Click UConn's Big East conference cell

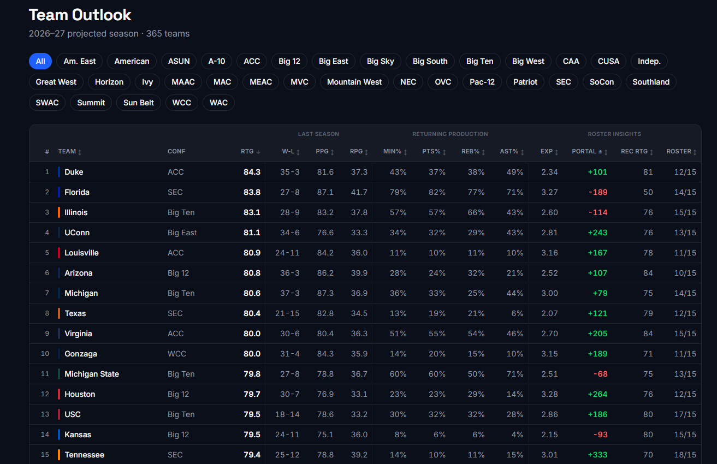pos(182,233)
